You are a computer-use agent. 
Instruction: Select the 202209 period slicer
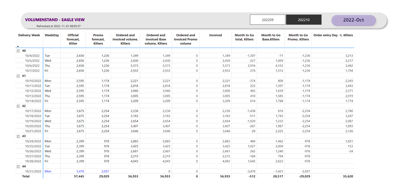[x=268, y=20]
